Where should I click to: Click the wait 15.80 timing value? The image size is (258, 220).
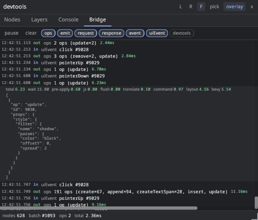tap(39, 89)
